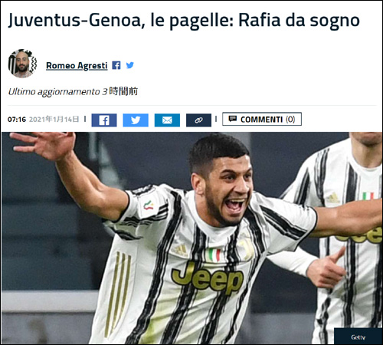Open Romeo Agresti's Twitter bird icon
383x345 pixels.
tap(130, 65)
